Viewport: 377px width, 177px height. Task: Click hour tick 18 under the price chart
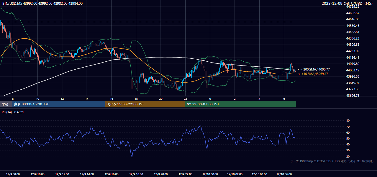click(x=136, y=99)
